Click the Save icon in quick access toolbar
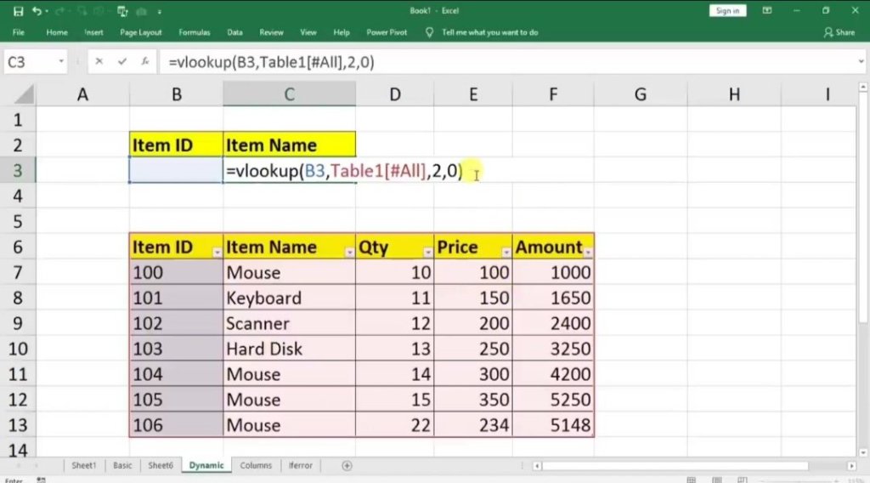Viewport: 870px width, 483px height. pos(18,11)
